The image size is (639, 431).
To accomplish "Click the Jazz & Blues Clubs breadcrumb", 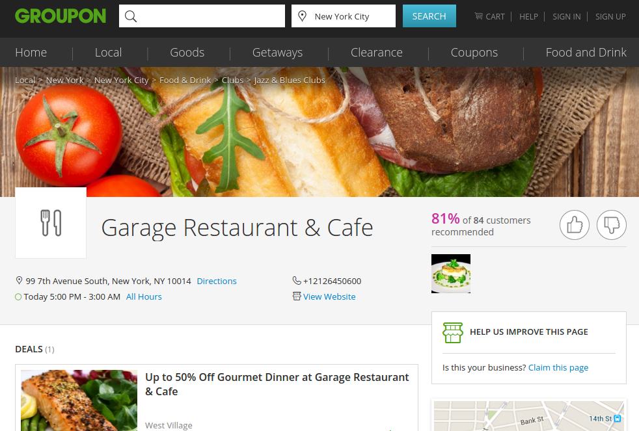I will pyautogui.click(x=290, y=80).
